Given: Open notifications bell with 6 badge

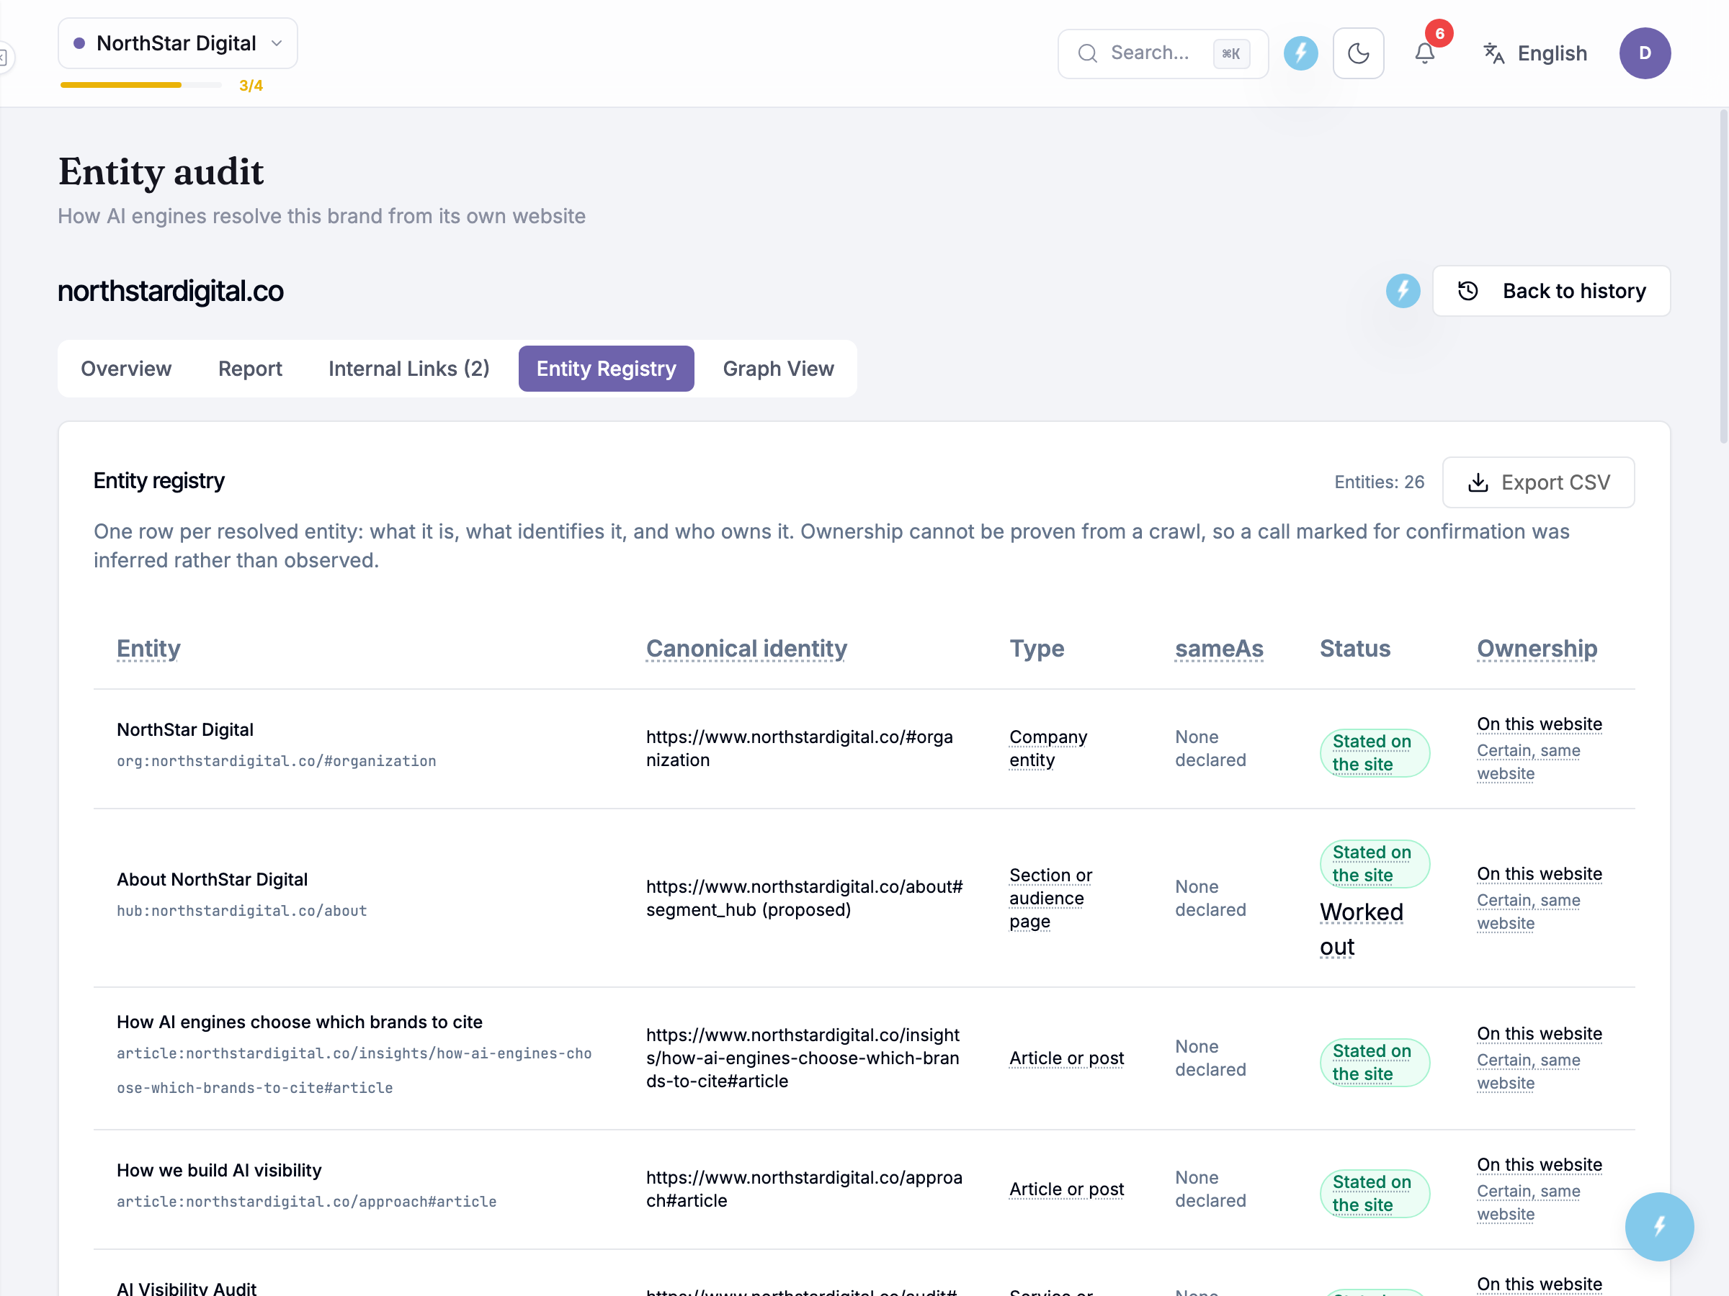Looking at the screenshot, I should 1424,53.
